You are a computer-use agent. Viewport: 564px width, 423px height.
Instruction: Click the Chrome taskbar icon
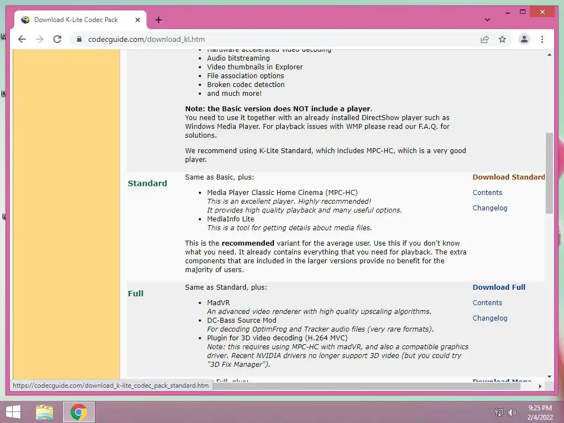tap(78, 412)
